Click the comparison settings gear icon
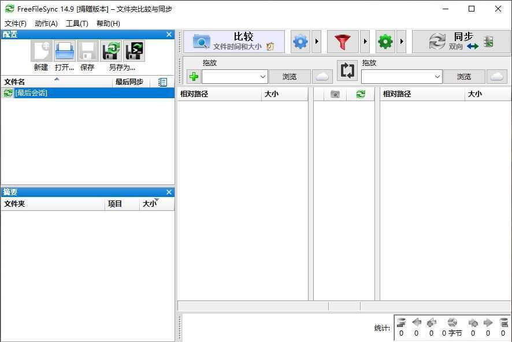Image resolution: width=512 pixels, height=342 pixels. [x=299, y=42]
